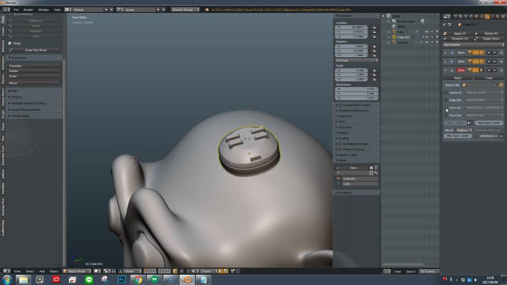Open Photoshop from the taskbar
The image size is (507, 285).
[122, 280]
